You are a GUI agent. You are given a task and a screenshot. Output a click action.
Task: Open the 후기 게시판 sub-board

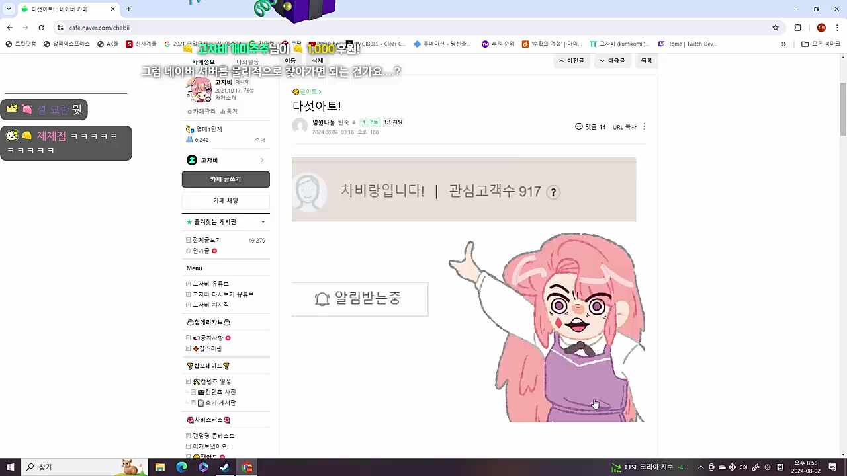point(216,403)
